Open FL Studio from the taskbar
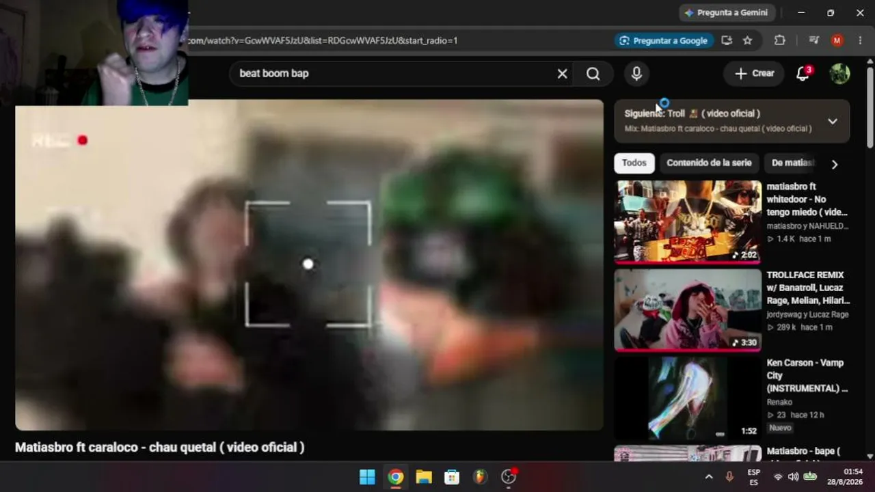Image resolution: width=875 pixels, height=492 pixels. pyautogui.click(x=480, y=477)
